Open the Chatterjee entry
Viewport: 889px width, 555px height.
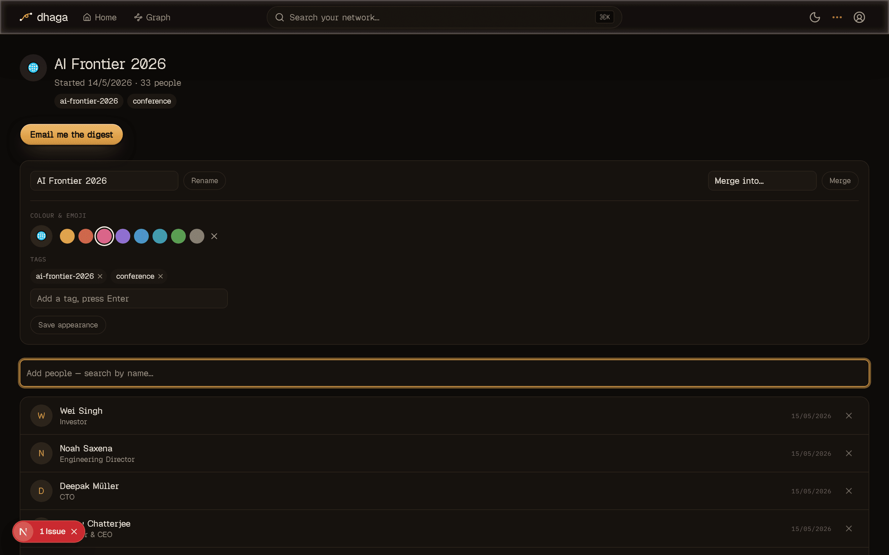tap(444, 528)
